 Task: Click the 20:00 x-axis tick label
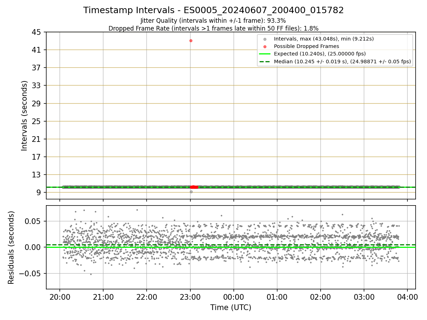60,297
